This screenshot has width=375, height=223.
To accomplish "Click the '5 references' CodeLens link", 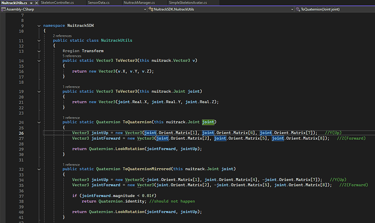I will tap(71, 56).
